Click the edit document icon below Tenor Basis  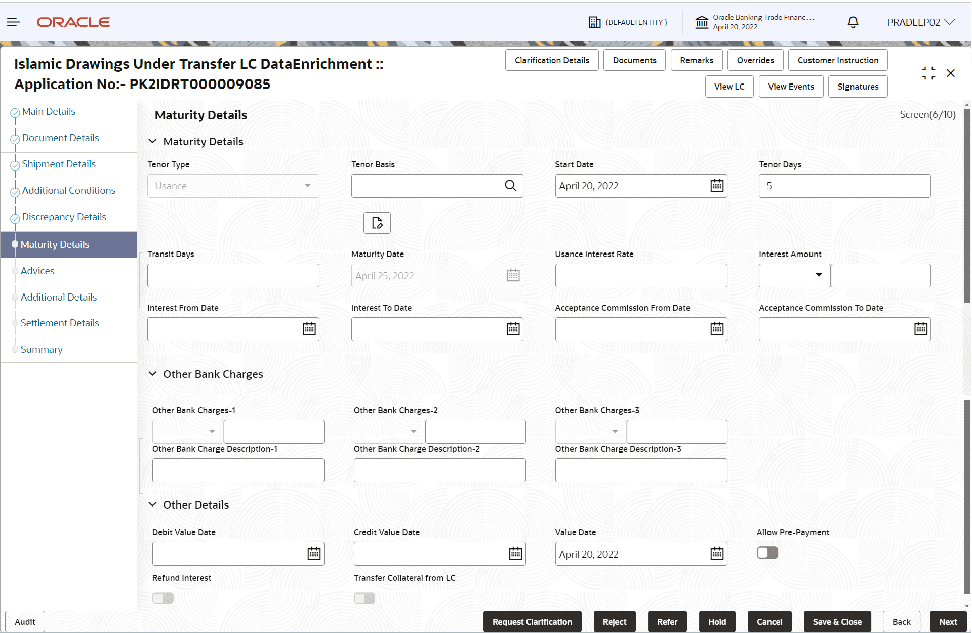pyautogui.click(x=377, y=223)
